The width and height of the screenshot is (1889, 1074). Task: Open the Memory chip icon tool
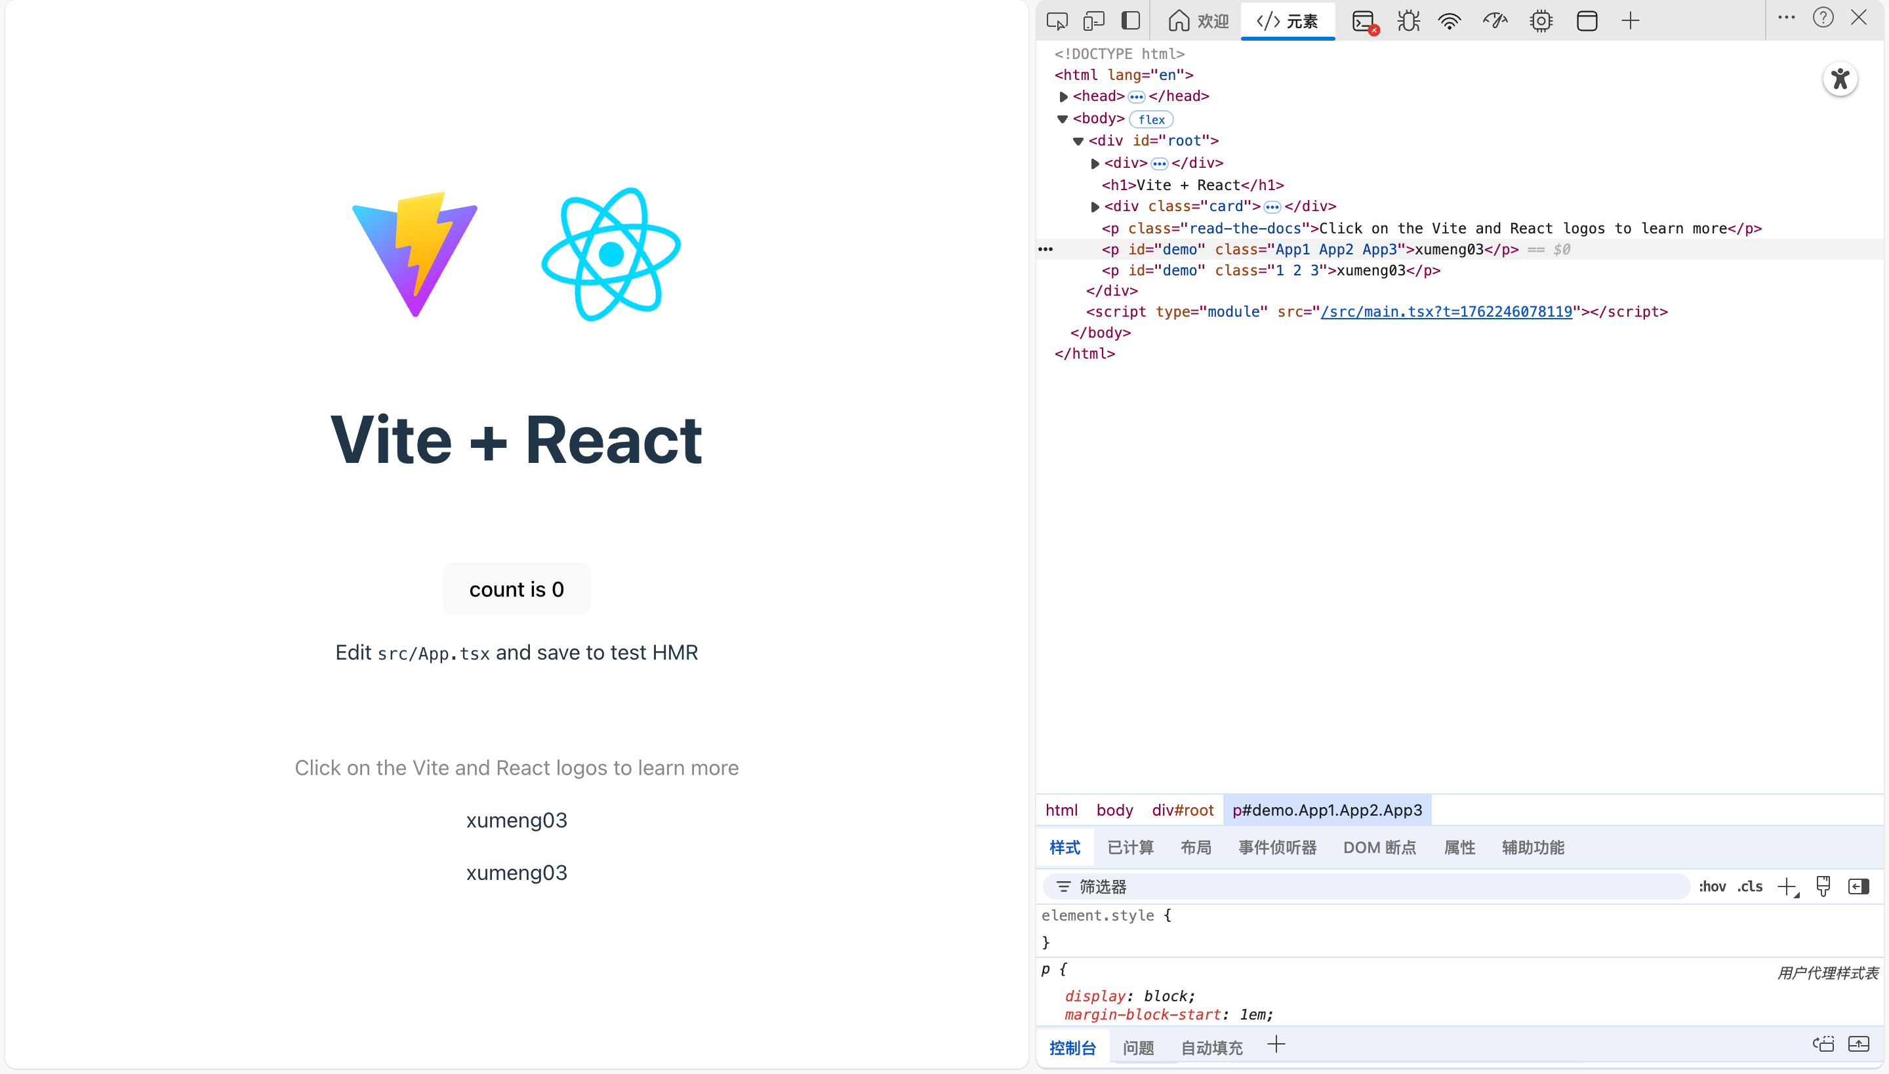[x=1541, y=21]
